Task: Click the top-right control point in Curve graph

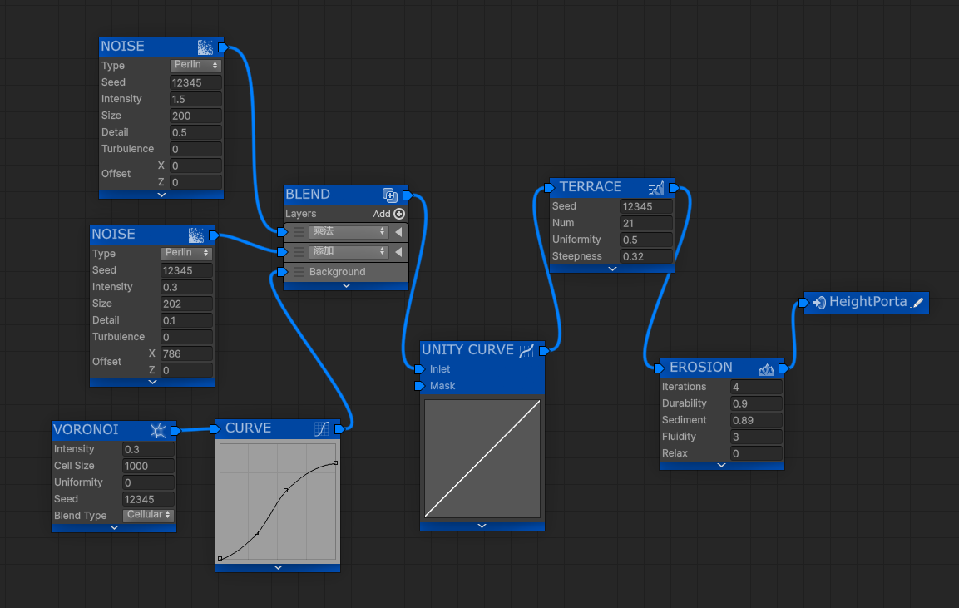Action: click(x=335, y=463)
